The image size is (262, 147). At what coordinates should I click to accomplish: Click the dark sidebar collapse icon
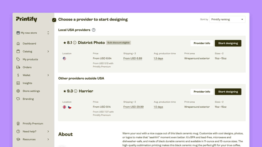click(54, 20)
